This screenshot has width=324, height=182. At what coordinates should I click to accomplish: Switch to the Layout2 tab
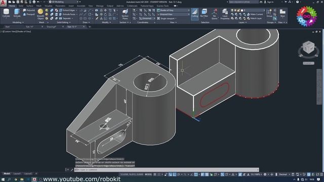pos(28,173)
